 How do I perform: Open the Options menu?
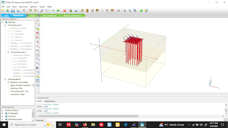click(34, 7)
